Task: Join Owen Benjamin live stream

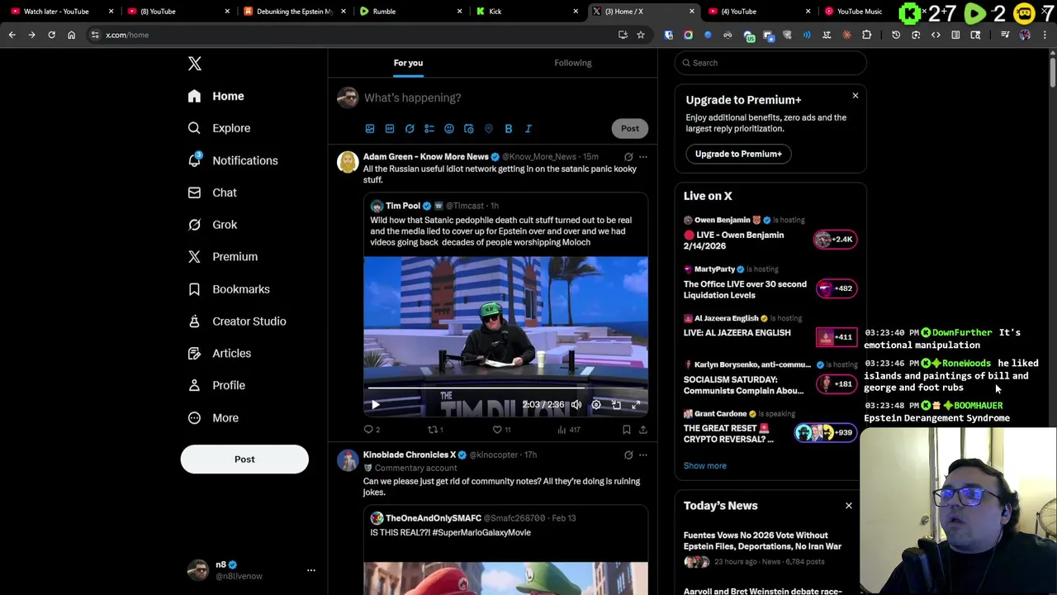Action: click(x=770, y=234)
